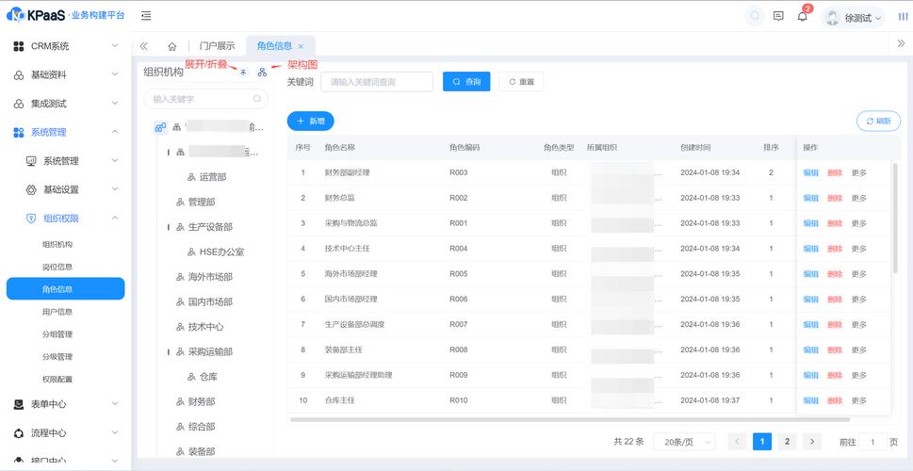
Task: Click the KPaaS logo
Action: 65,15
